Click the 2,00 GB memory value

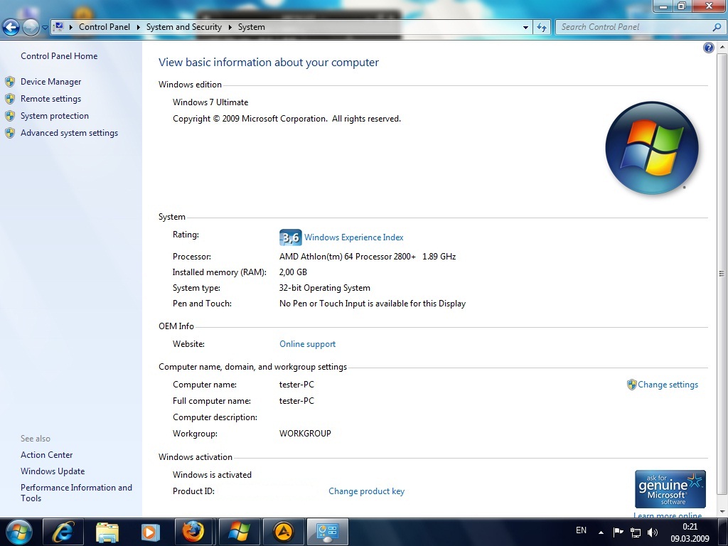point(293,272)
